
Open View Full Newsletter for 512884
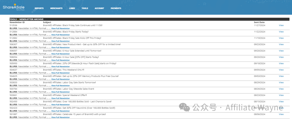[61, 35]
